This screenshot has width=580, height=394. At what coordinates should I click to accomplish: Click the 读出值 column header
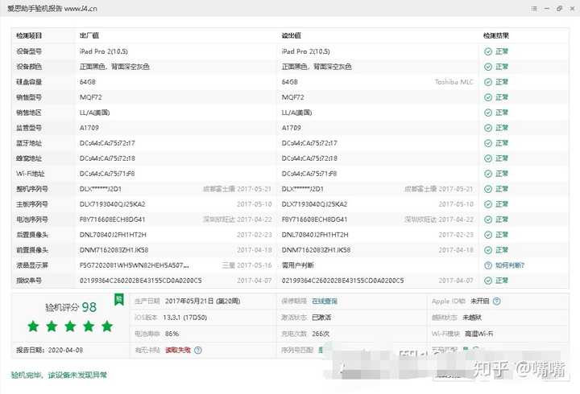[291, 35]
